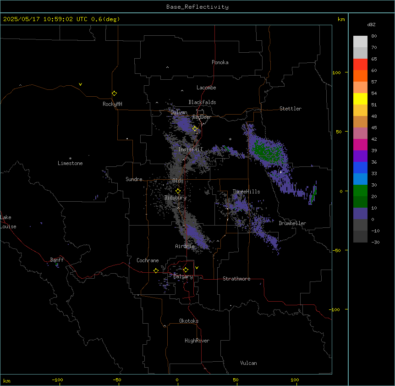Image resolution: width=395 pixels, height=386 pixels.
Task: Click the asterisk marker above Limestone
Action: click(70, 159)
